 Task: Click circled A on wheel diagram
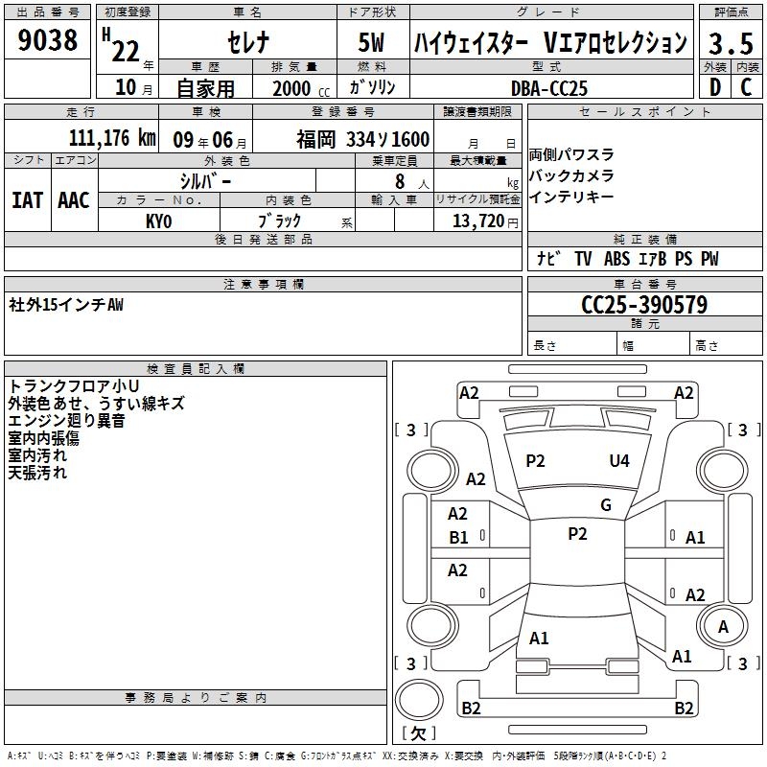click(723, 627)
